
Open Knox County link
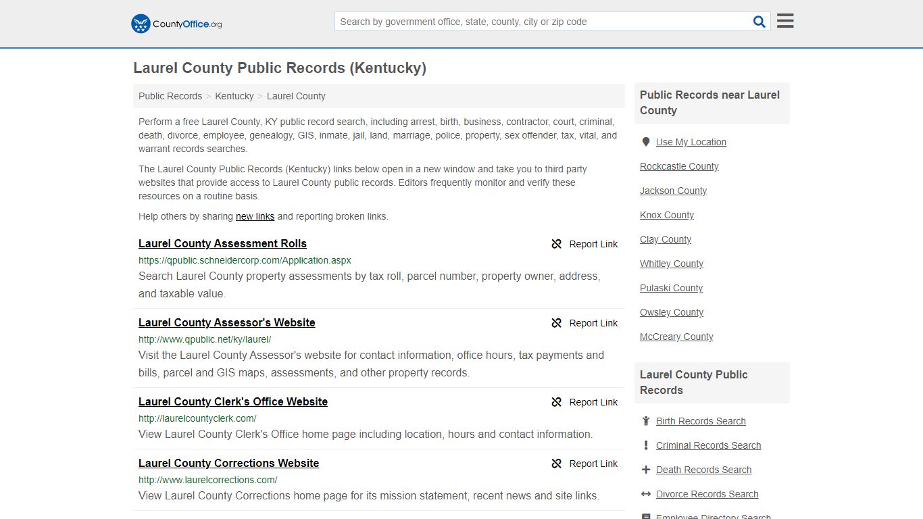click(667, 215)
